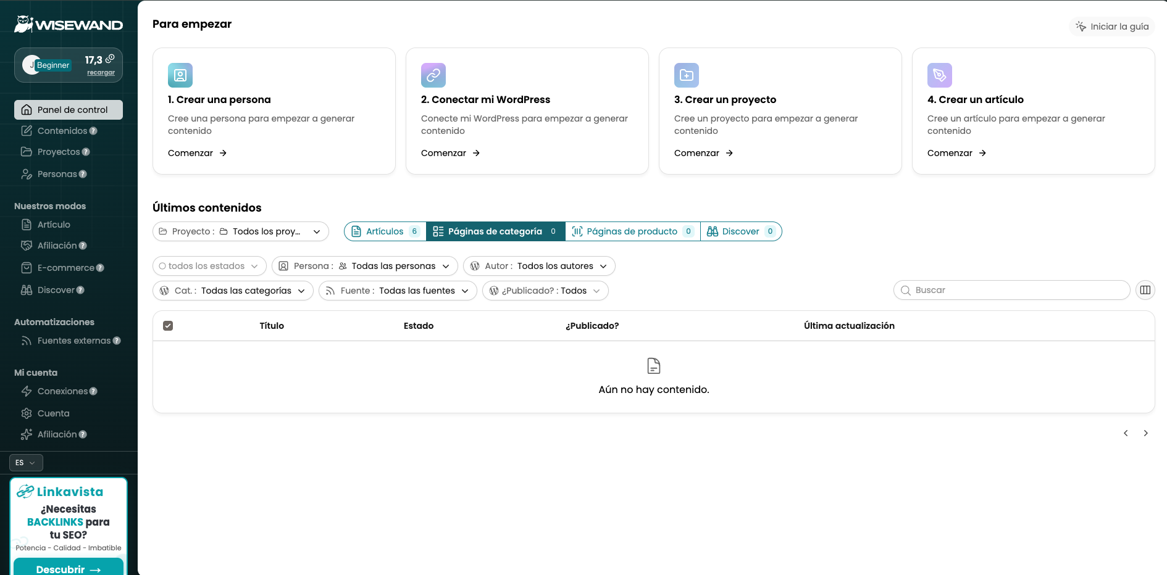Select the Páginas de categoría tab

pyautogui.click(x=496, y=231)
